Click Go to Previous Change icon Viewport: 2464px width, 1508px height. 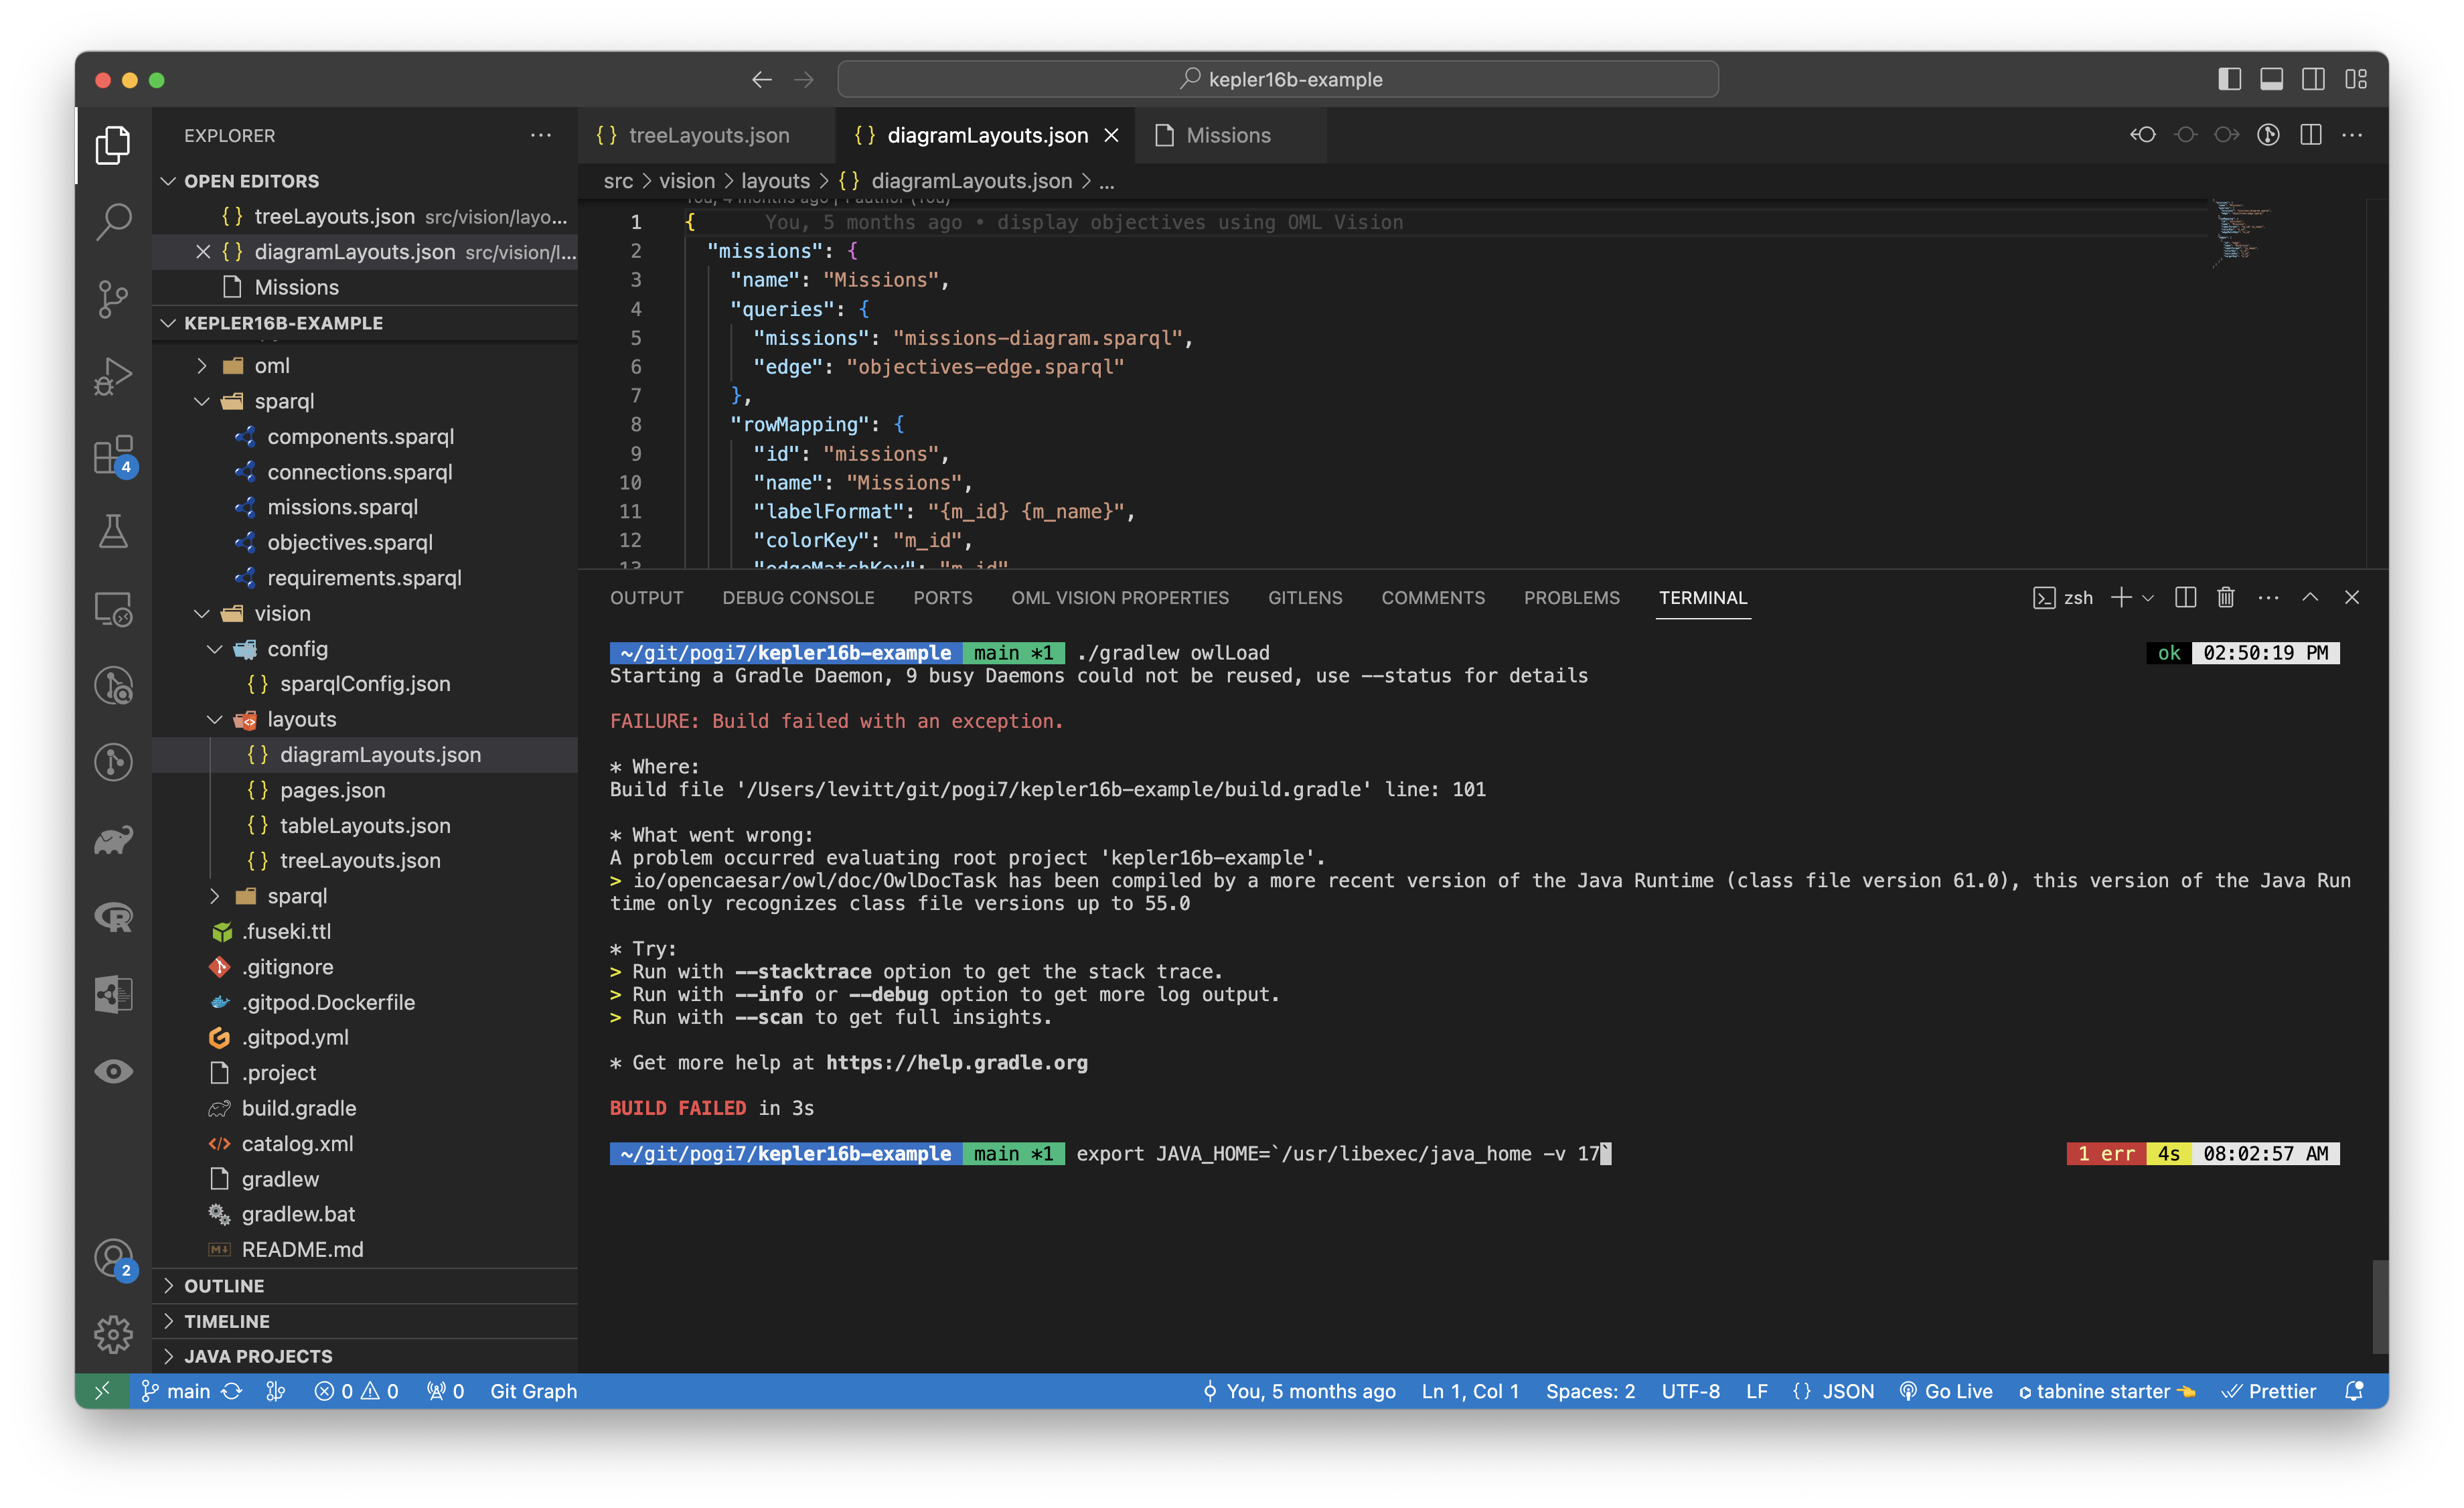pos(2143,135)
